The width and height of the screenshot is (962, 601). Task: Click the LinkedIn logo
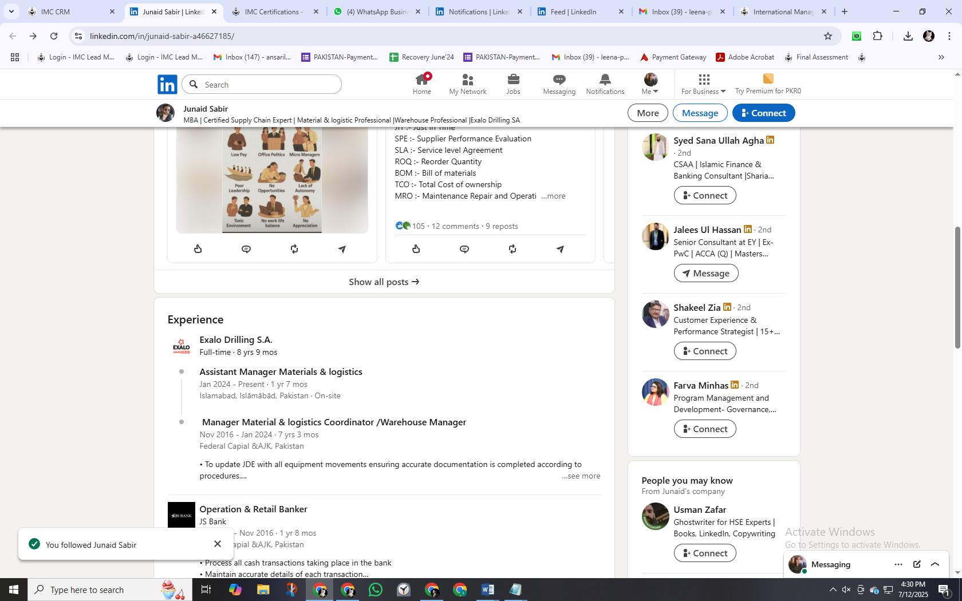(167, 85)
